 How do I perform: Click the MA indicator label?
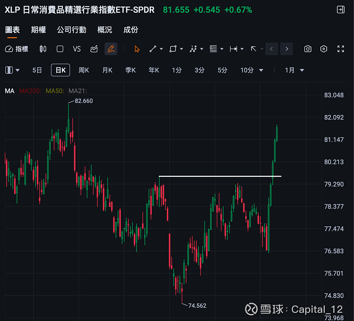(x=9, y=91)
